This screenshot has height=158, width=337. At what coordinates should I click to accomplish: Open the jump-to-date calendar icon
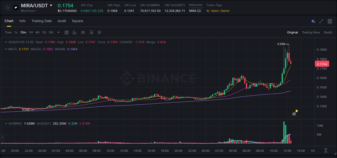(x=67, y=32)
